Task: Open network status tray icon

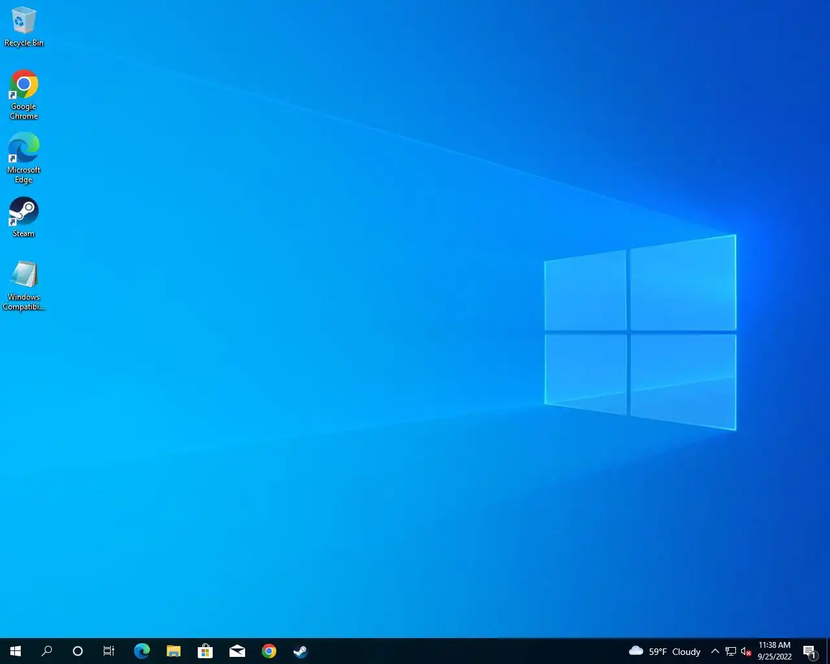Action: point(731,651)
